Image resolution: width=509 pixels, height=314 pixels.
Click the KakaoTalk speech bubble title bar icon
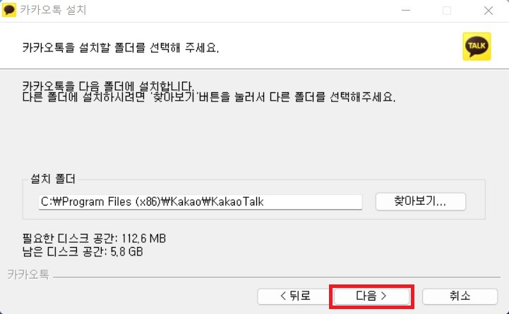(8, 10)
